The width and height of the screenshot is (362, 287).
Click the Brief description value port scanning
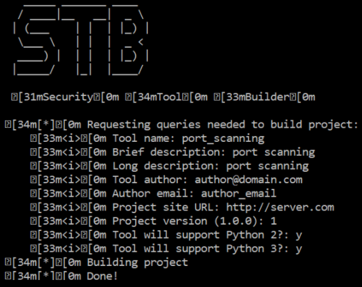click(273, 153)
